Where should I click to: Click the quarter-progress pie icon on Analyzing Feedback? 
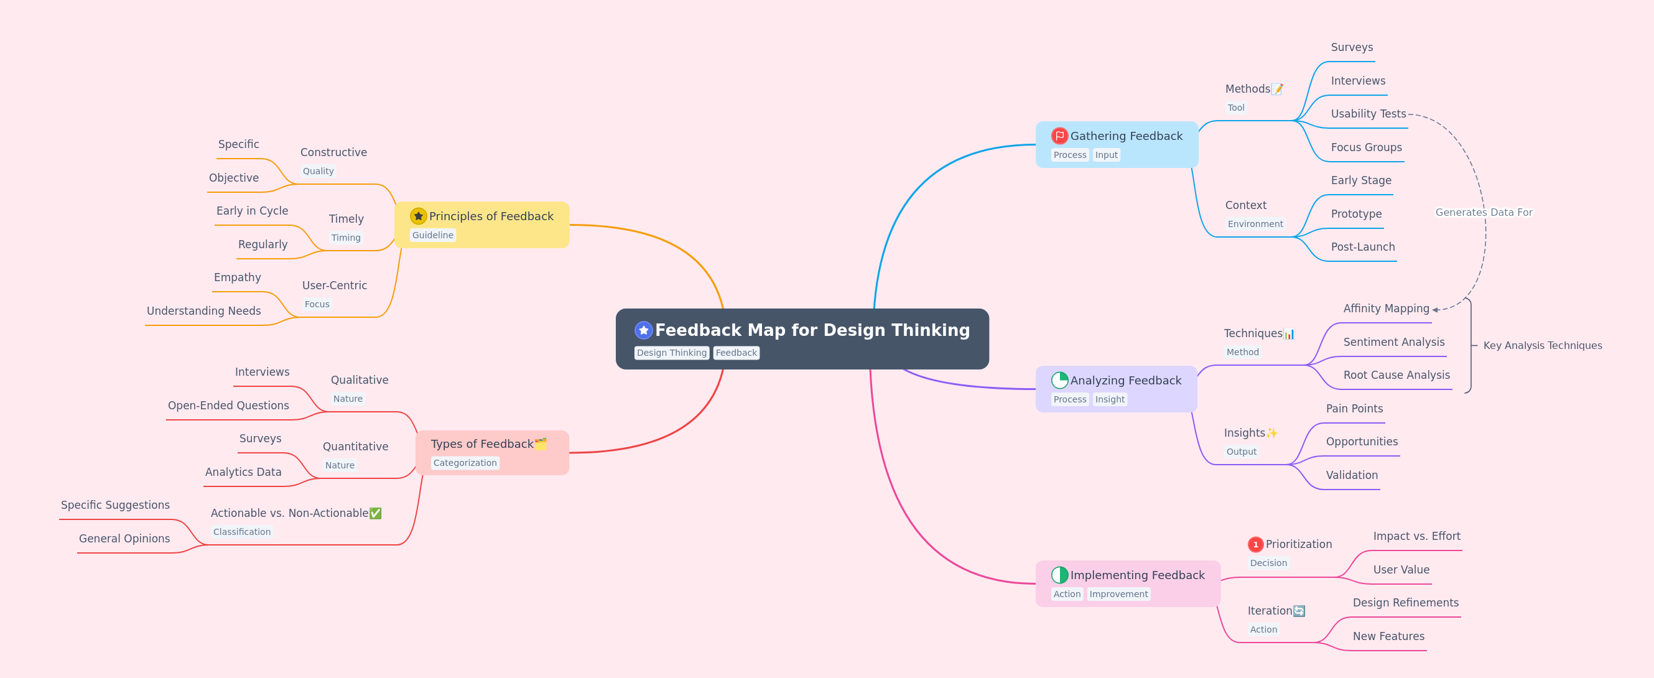1059,381
